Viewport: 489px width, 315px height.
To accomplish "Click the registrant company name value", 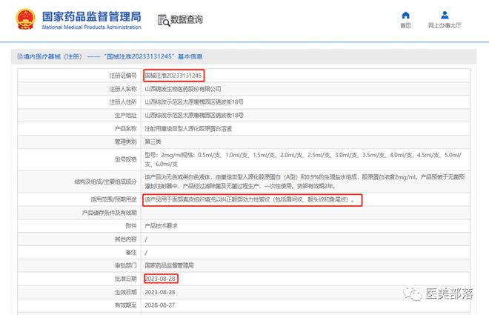I will 183,89.
